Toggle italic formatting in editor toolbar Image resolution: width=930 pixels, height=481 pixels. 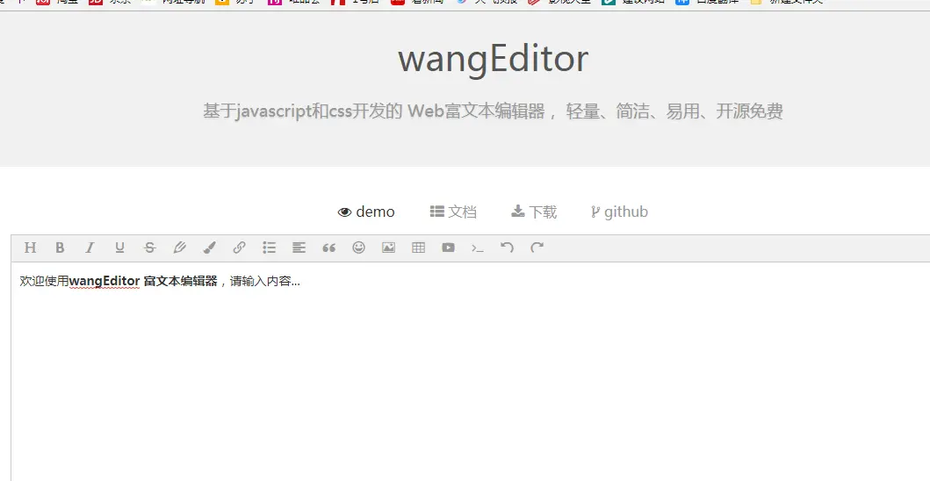[90, 248]
